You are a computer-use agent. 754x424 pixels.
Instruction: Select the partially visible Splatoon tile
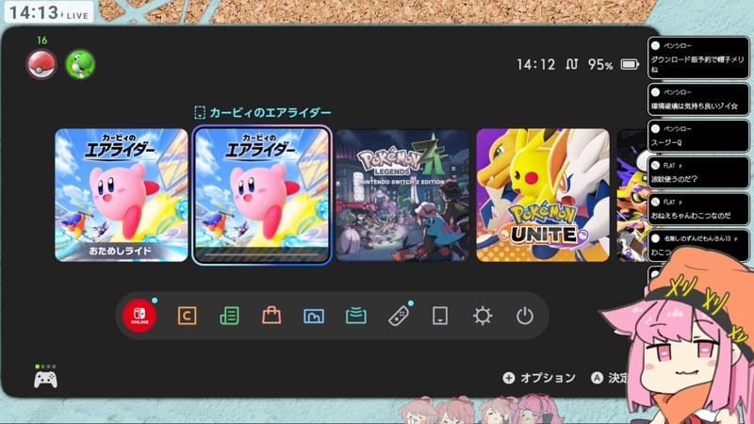(631, 195)
